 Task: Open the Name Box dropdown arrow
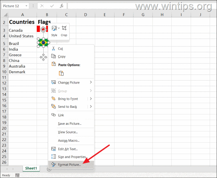(26, 6)
